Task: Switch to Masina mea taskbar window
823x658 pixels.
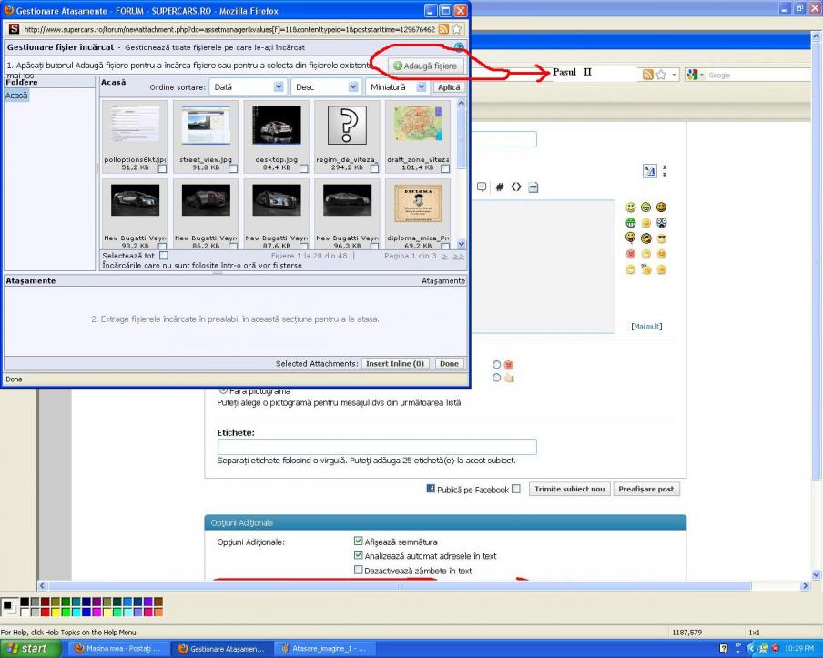Action: point(117,649)
